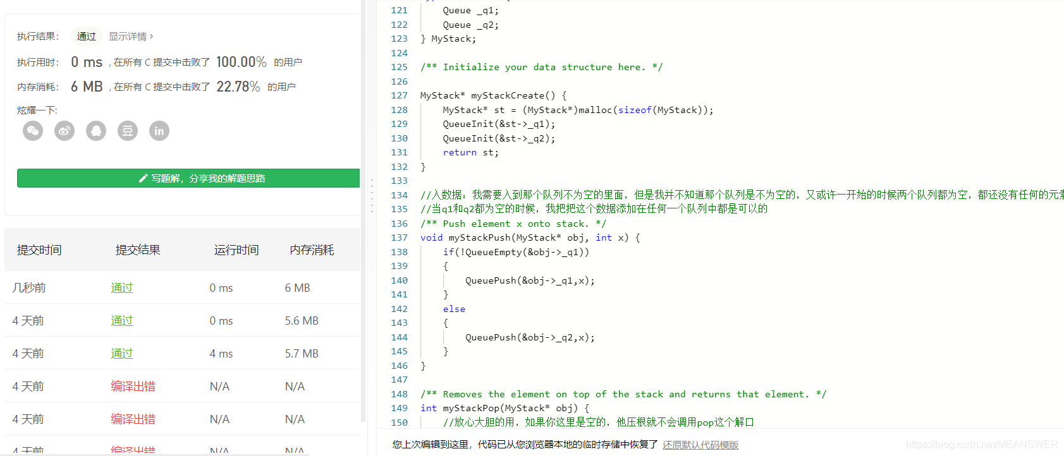The image size is (1064, 456).
Task: Click the 几秒前 timestamp cell
Action: click(29, 288)
